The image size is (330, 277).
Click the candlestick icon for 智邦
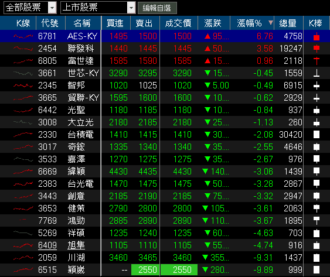(317, 86)
